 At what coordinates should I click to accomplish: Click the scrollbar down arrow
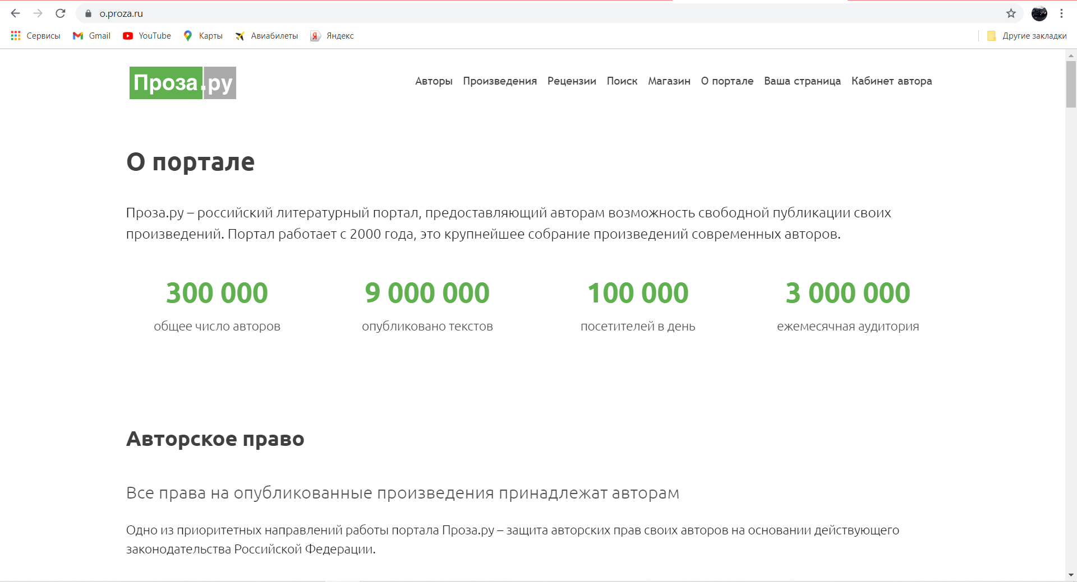pyautogui.click(x=1071, y=575)
